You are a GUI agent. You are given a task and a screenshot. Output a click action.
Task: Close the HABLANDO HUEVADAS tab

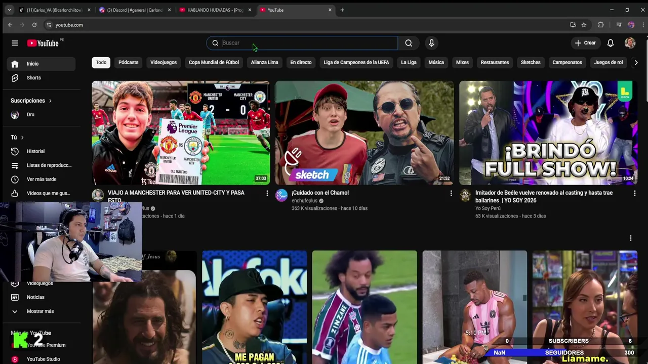coord(250,10)
